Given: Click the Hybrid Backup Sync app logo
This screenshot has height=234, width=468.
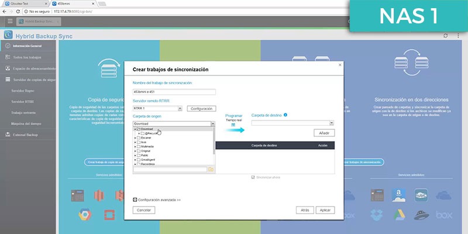Looking at the screenshot, I should tap(8, 35).
